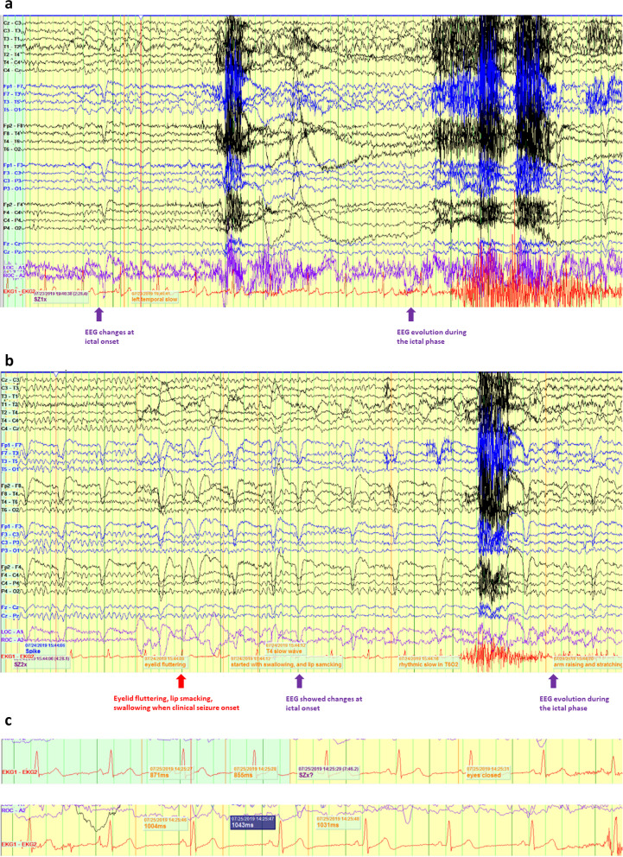Select the 'SZ1x' event annotation in panel a

tap(41, 299)
